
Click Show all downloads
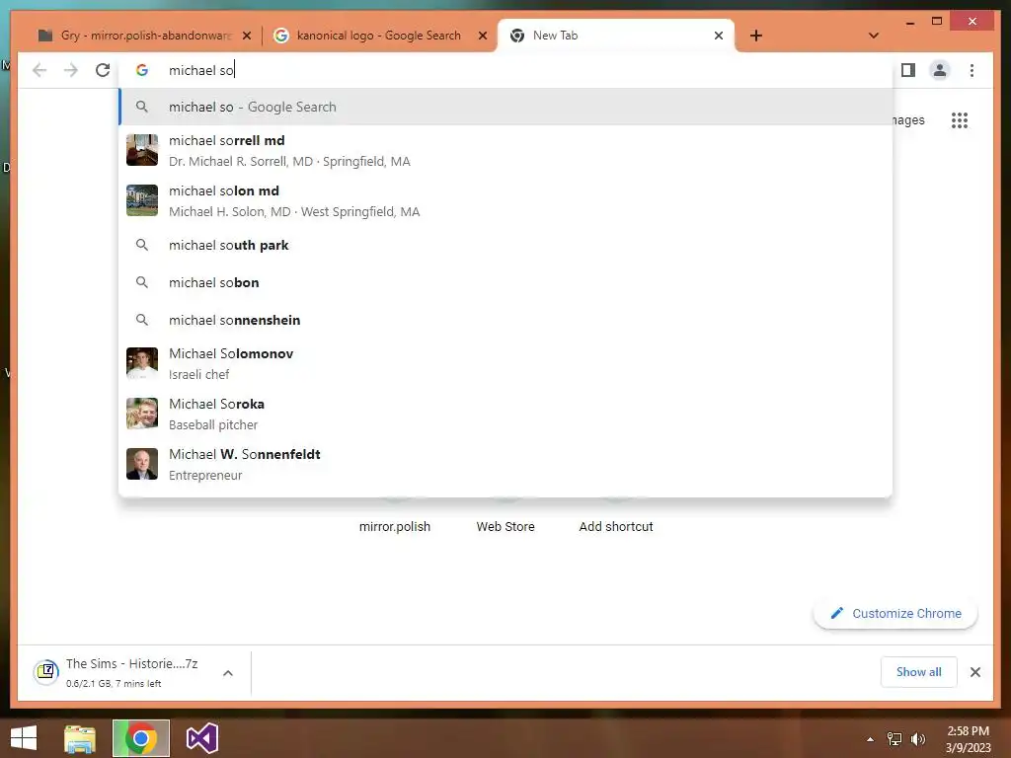(918, 672)
